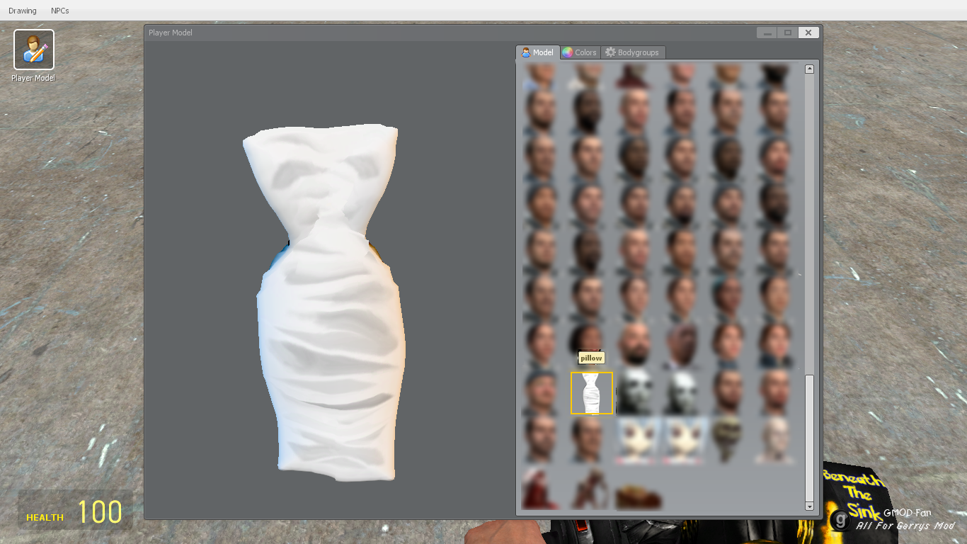Switch to the Bodygroups tab
The image size is (967, 544).
[633, 52]
